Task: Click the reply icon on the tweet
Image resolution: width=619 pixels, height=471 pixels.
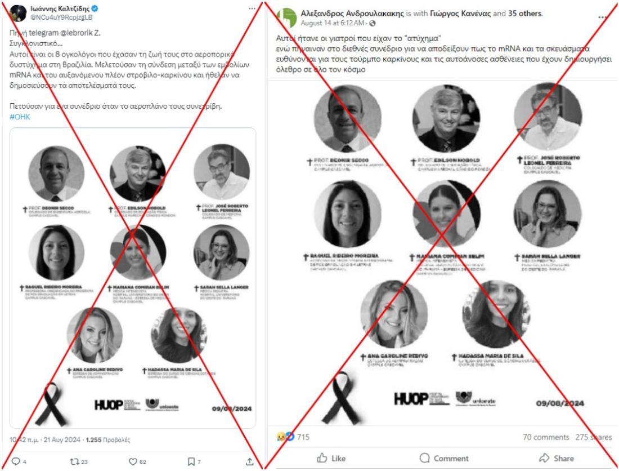Action: (16, 461)
